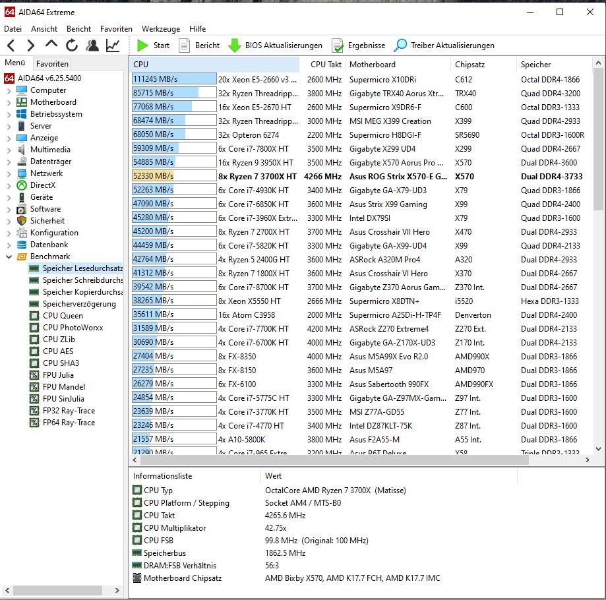Select the CPU Multiplikator info row
The image size is (606, 600).
[x=324, y=528]
